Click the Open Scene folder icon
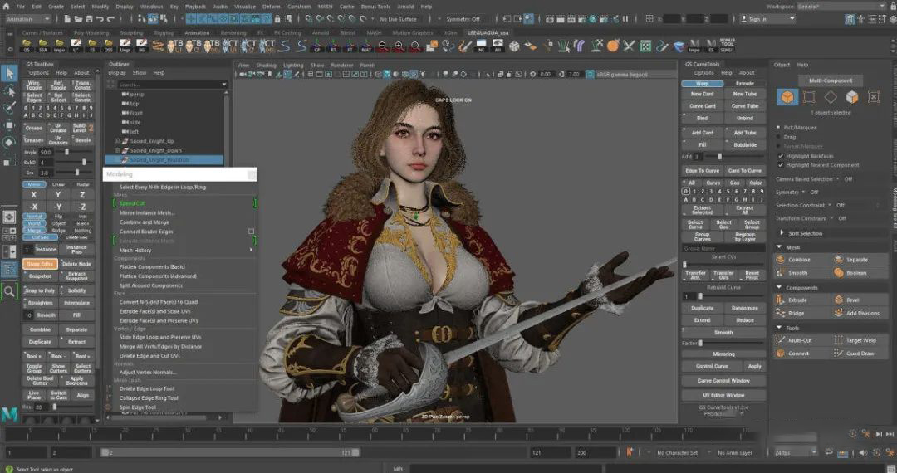 tap(78, 19)
